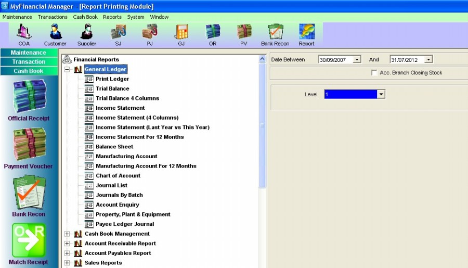The image size is (468, 268).
Task: Click the Financial Reports root icon
Action: point(67,59)
